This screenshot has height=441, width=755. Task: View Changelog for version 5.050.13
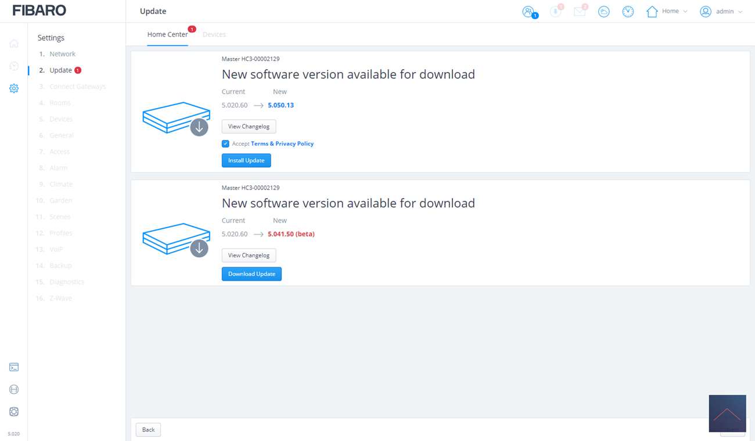coord(249,126)
